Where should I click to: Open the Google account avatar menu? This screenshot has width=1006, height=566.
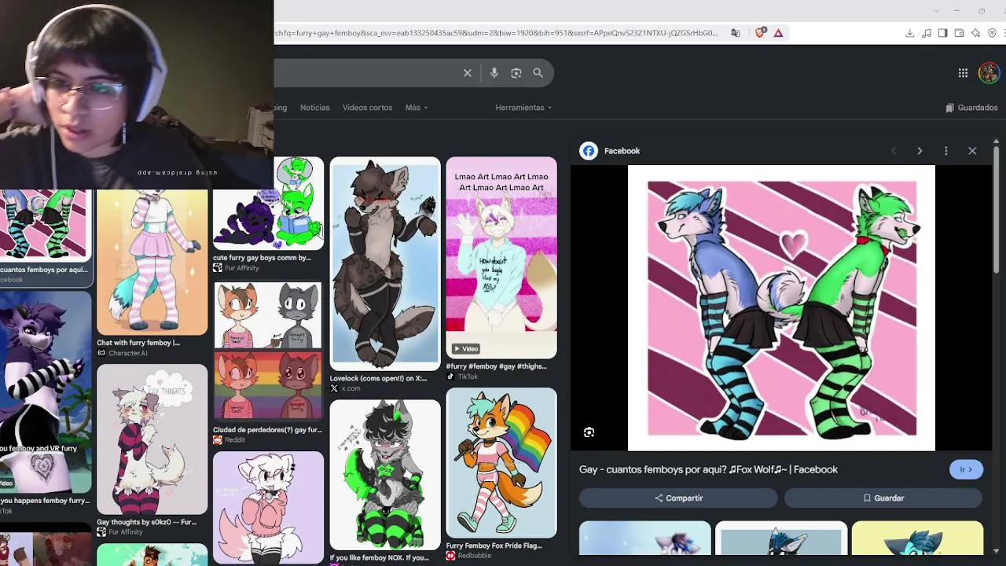(989, 73)
